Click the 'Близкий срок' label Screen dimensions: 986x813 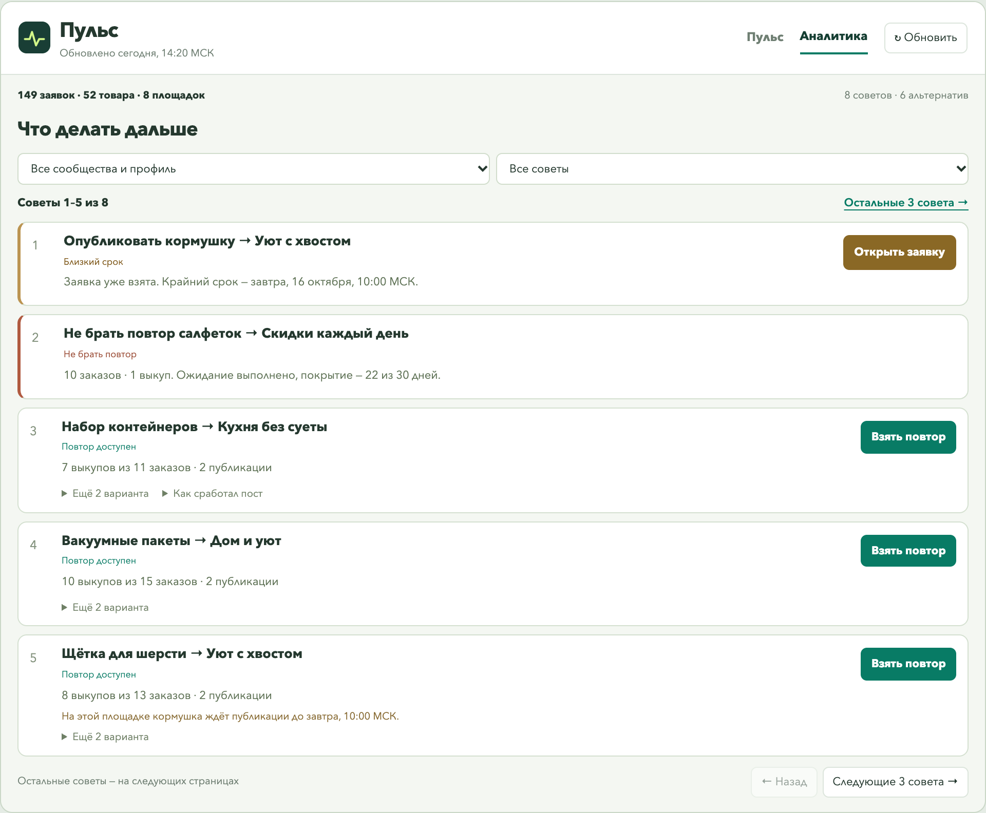click(93, 262)
